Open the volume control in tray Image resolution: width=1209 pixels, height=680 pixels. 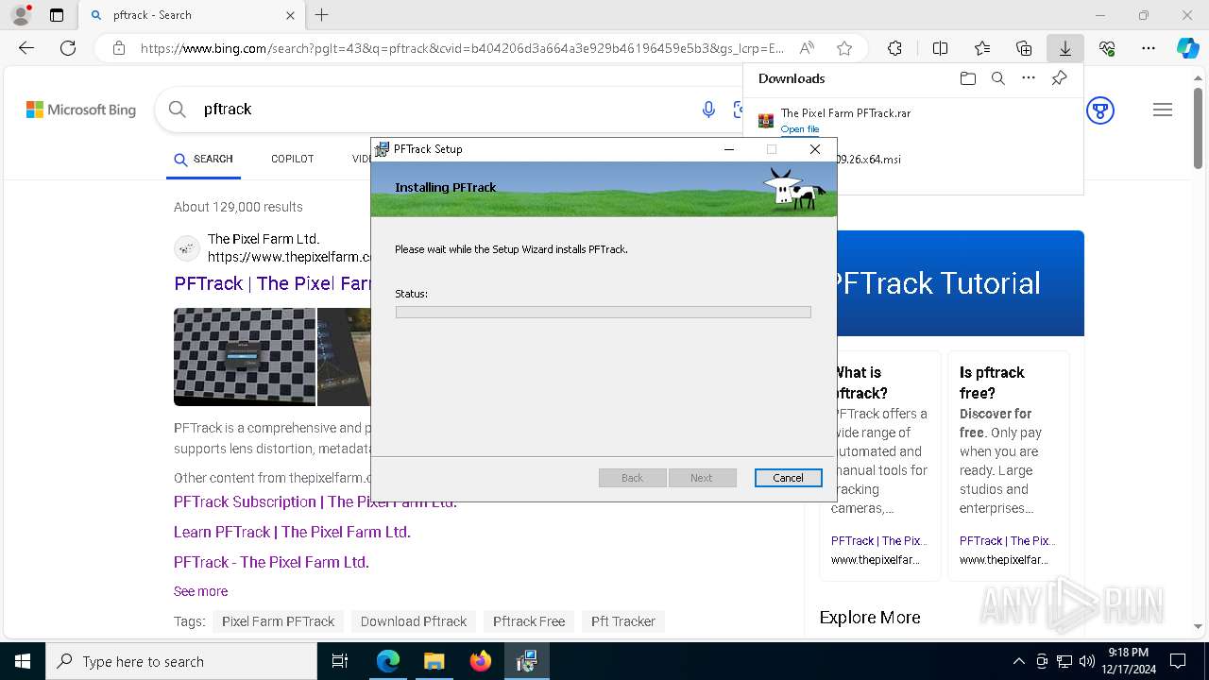(1087, 661)
